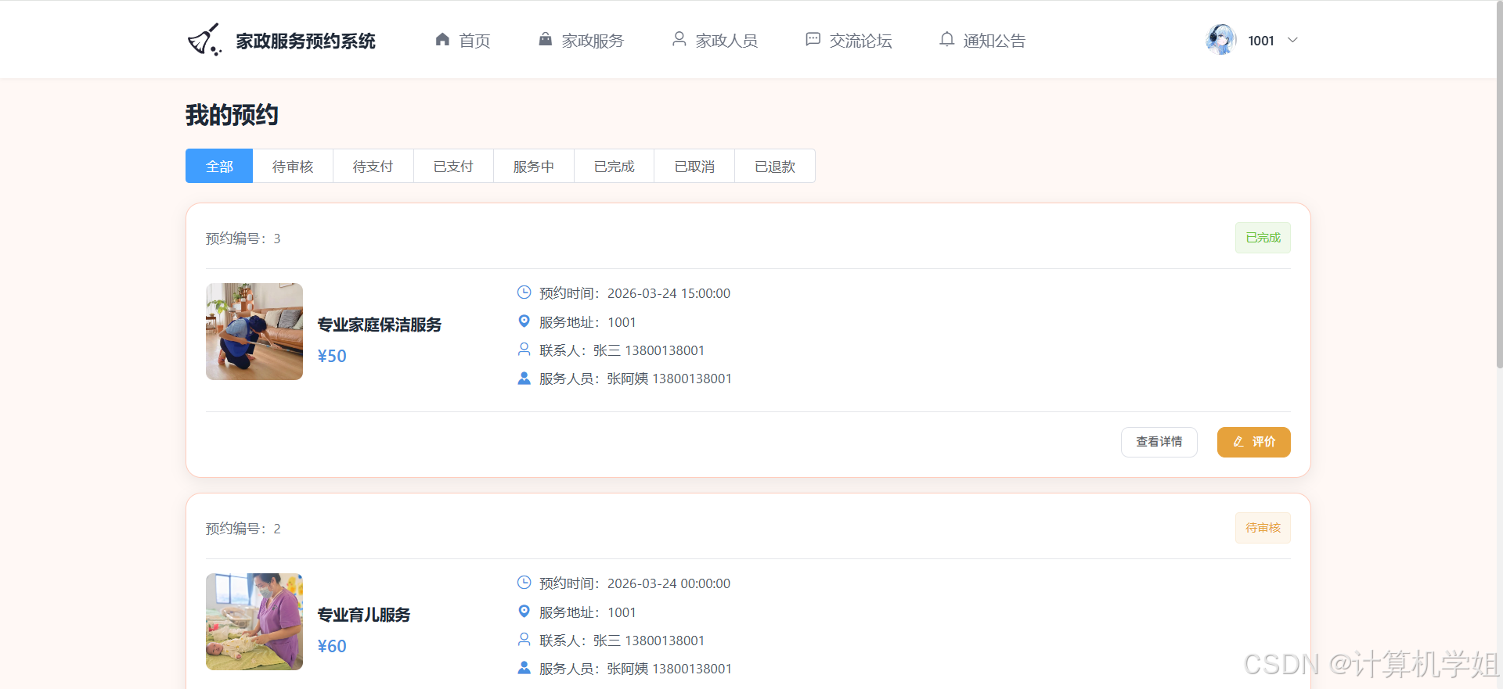
Task: Click the username 1001 in header
Action: coord(1261,41)
